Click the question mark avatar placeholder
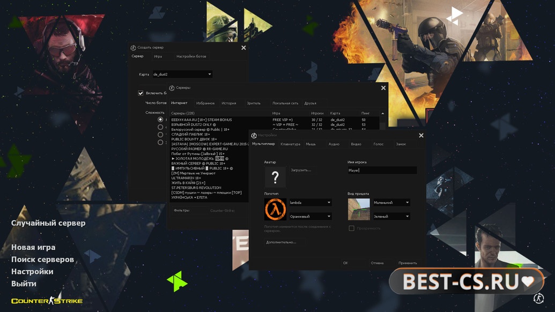555x312 pixels. pos(276,177)
